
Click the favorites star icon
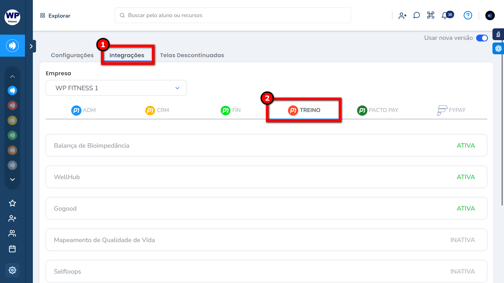point(12,203)
